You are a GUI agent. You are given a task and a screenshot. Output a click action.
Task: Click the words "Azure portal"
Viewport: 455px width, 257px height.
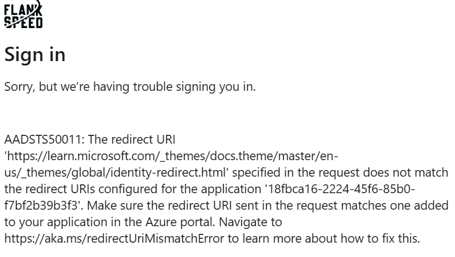[x=180, y=222]
